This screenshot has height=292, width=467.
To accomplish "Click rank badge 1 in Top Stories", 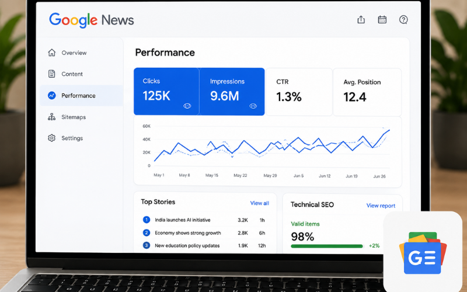I will (x=147, y=220).
